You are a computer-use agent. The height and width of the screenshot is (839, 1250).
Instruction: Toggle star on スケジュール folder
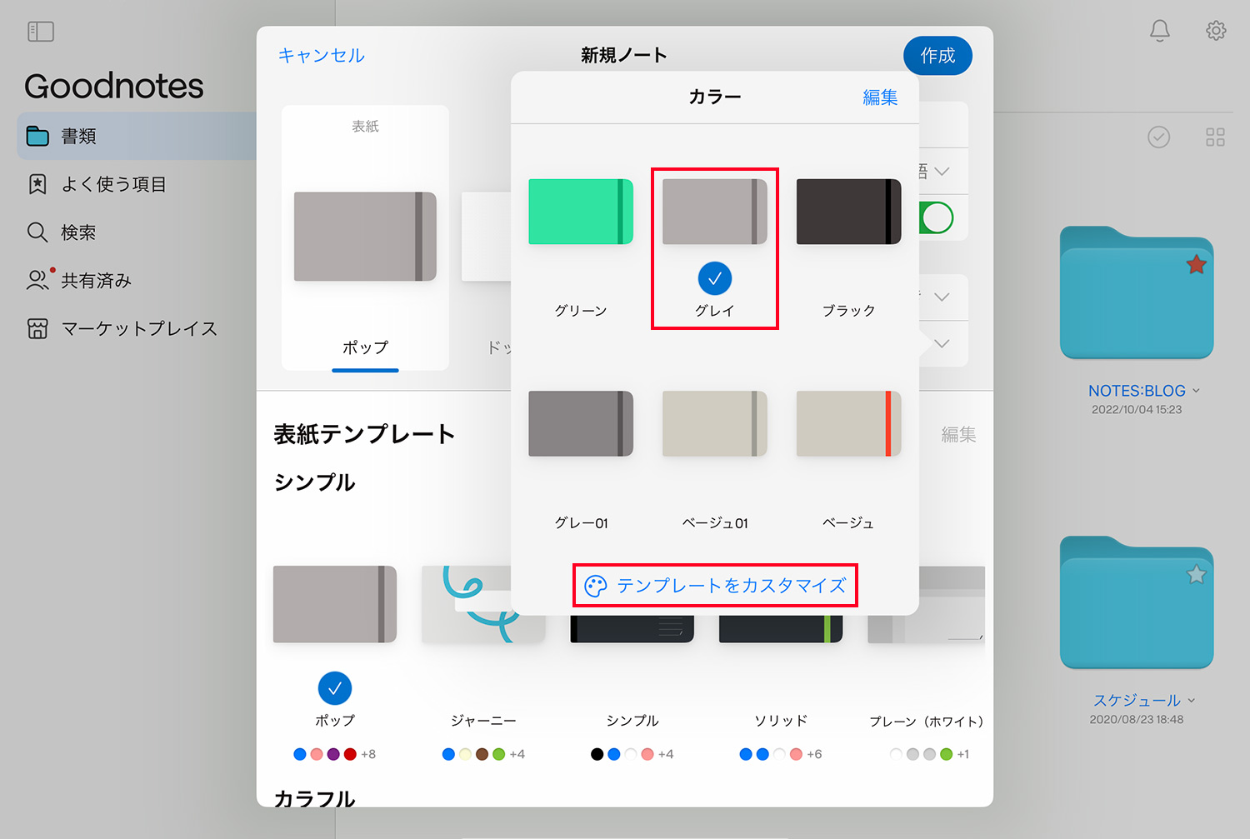coord(1196,574)
